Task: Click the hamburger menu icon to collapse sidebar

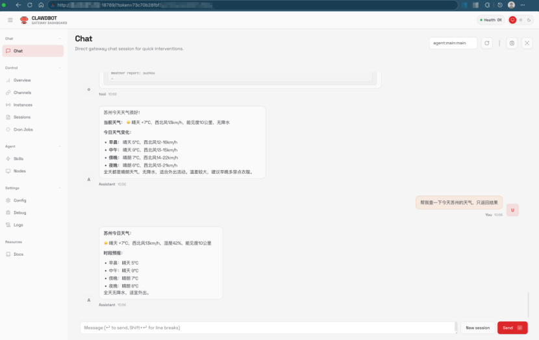Action: 10,20
